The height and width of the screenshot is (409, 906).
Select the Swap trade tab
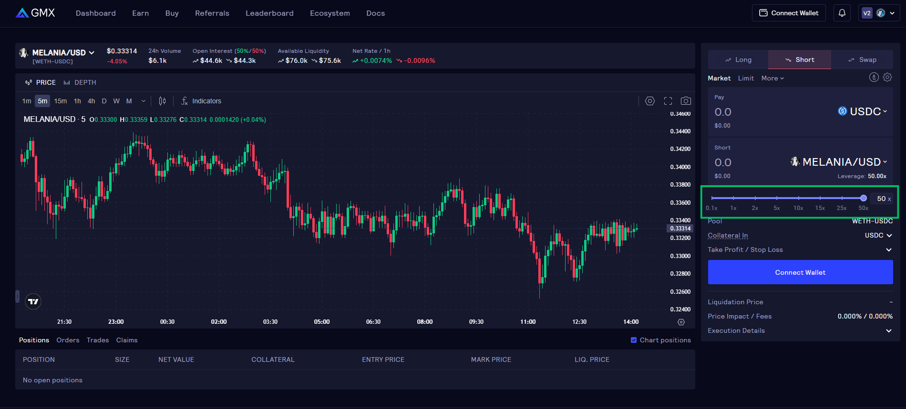[x=862, y=60]
